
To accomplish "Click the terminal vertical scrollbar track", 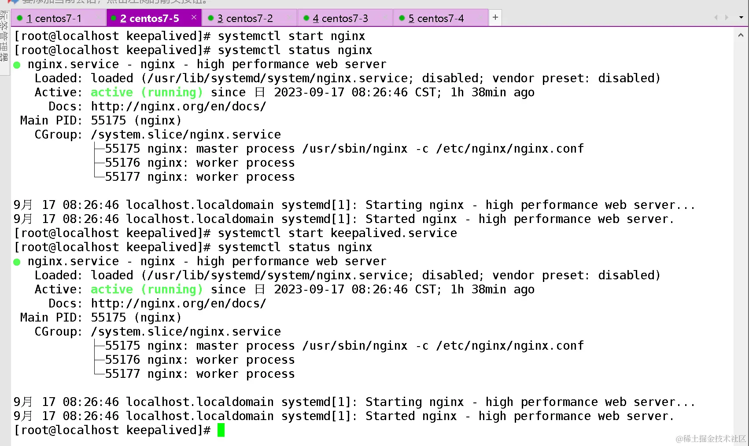I will pyautogui.click(x=741, y=220).
